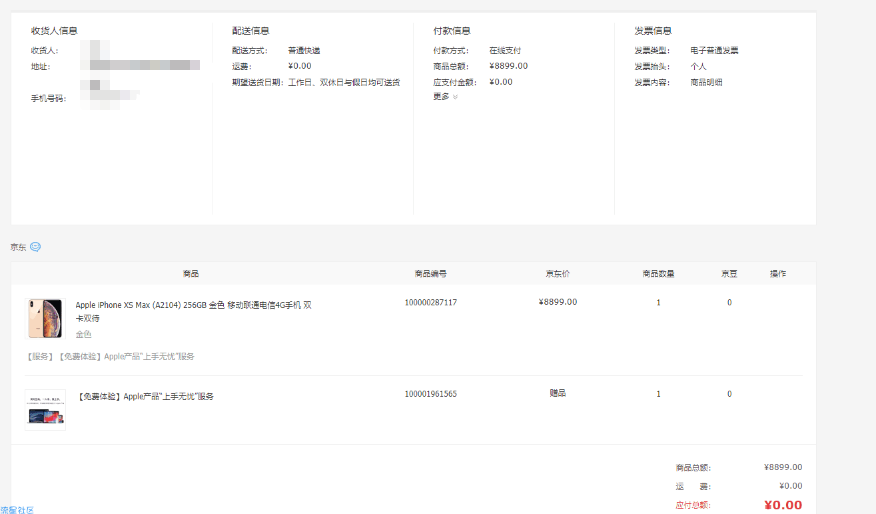This screenshot has width=876, height=514.
Task: Click the 工作日、双休日与假日均可送货 delivery date text
Action: 344,83
